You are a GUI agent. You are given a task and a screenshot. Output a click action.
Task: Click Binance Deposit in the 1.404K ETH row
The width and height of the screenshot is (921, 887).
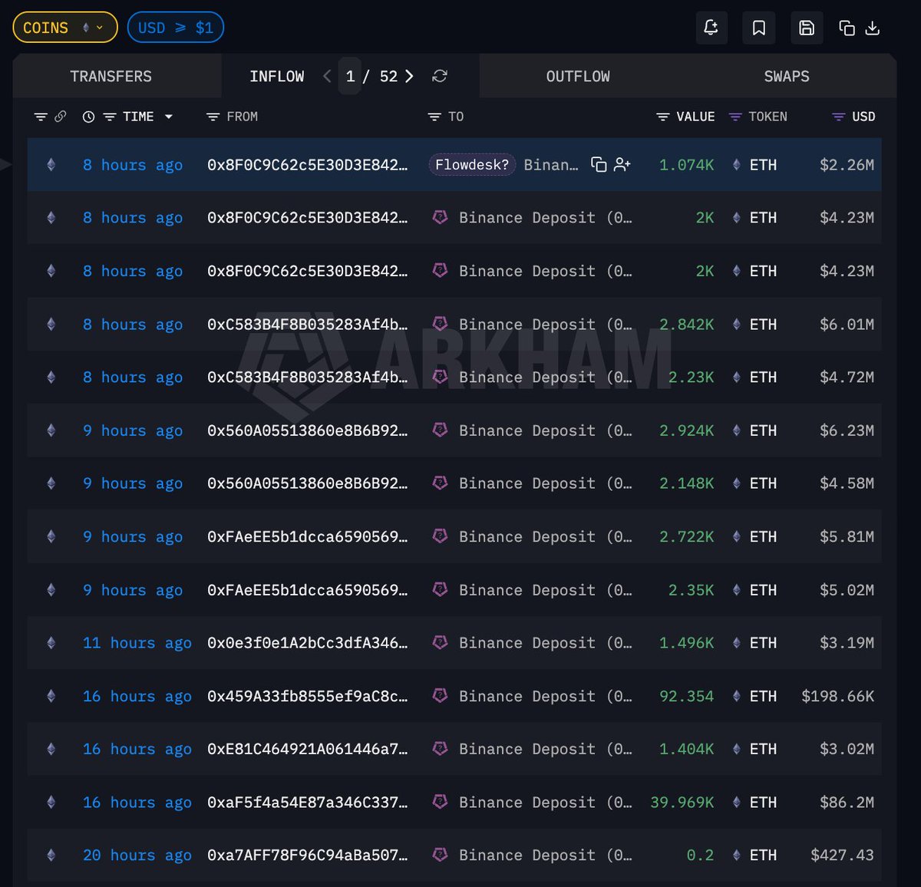coord(546,749)
